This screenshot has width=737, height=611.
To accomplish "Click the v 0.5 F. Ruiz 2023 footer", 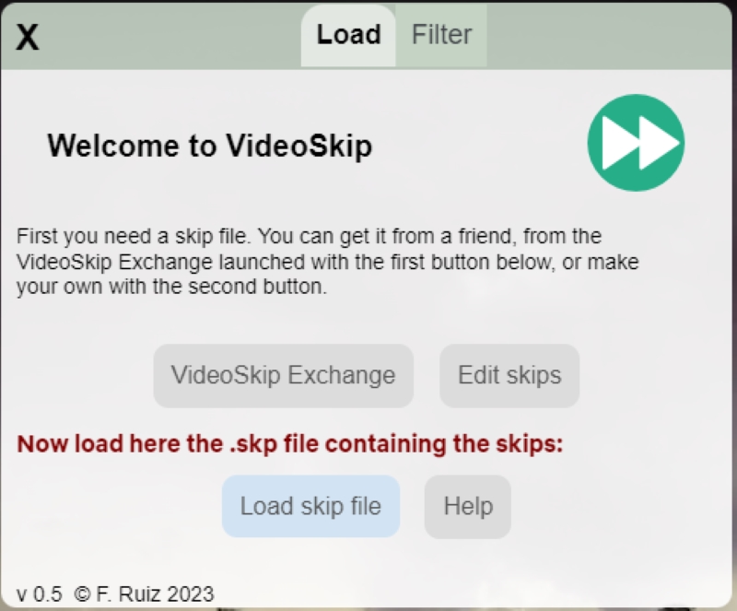I will pos(115,594).
